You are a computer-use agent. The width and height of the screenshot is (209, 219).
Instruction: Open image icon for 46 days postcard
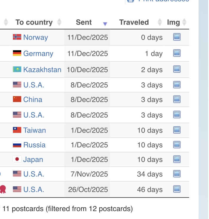click(177, 189)
